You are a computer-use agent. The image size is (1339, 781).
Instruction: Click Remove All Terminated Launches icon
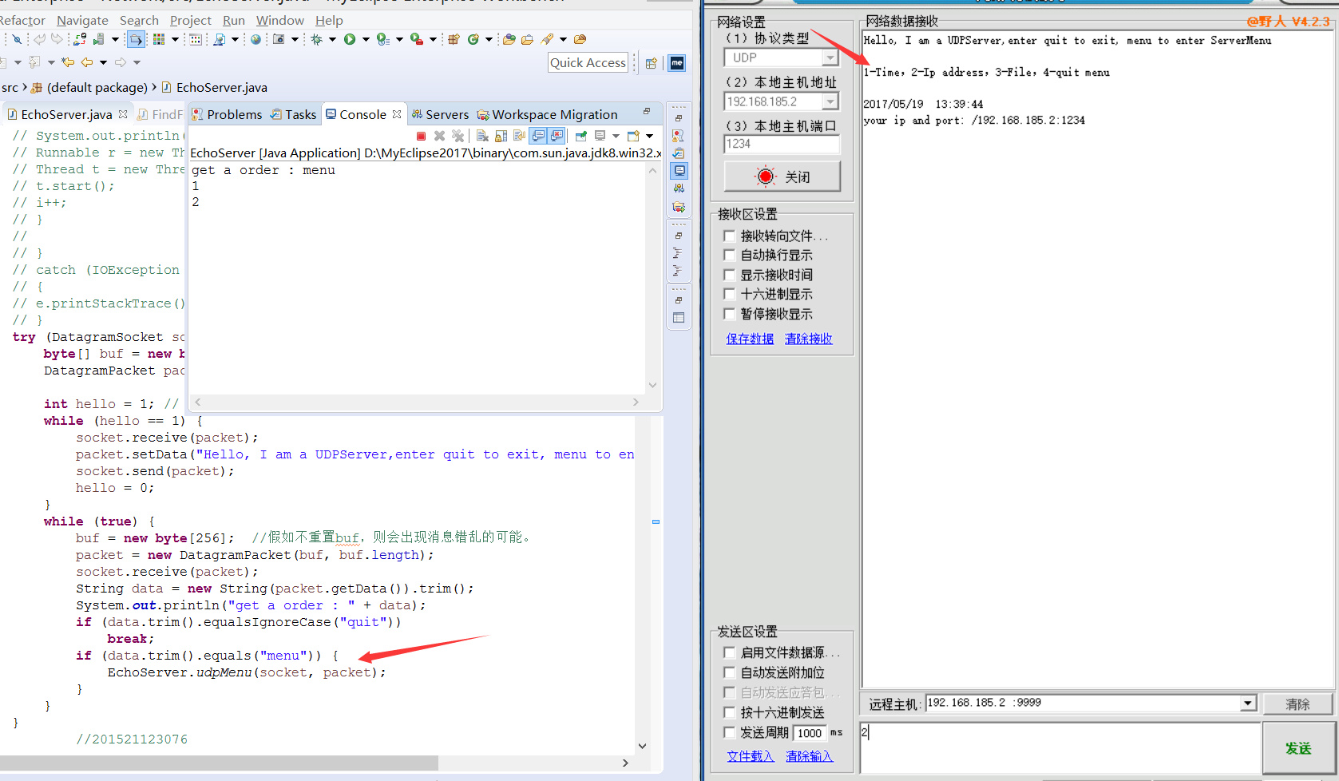(x=458, y=136)
